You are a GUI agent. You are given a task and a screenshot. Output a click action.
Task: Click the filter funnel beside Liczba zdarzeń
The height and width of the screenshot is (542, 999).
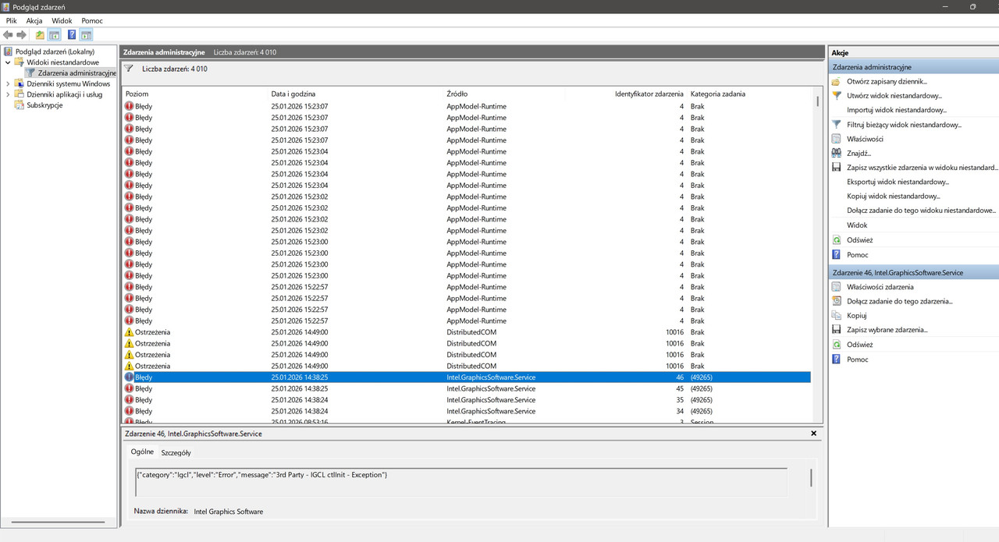click(130, 69)
